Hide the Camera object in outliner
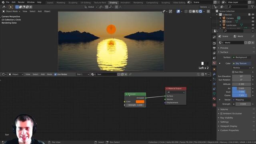This screenshot has width=256, height=144. (x=253, y=18)
